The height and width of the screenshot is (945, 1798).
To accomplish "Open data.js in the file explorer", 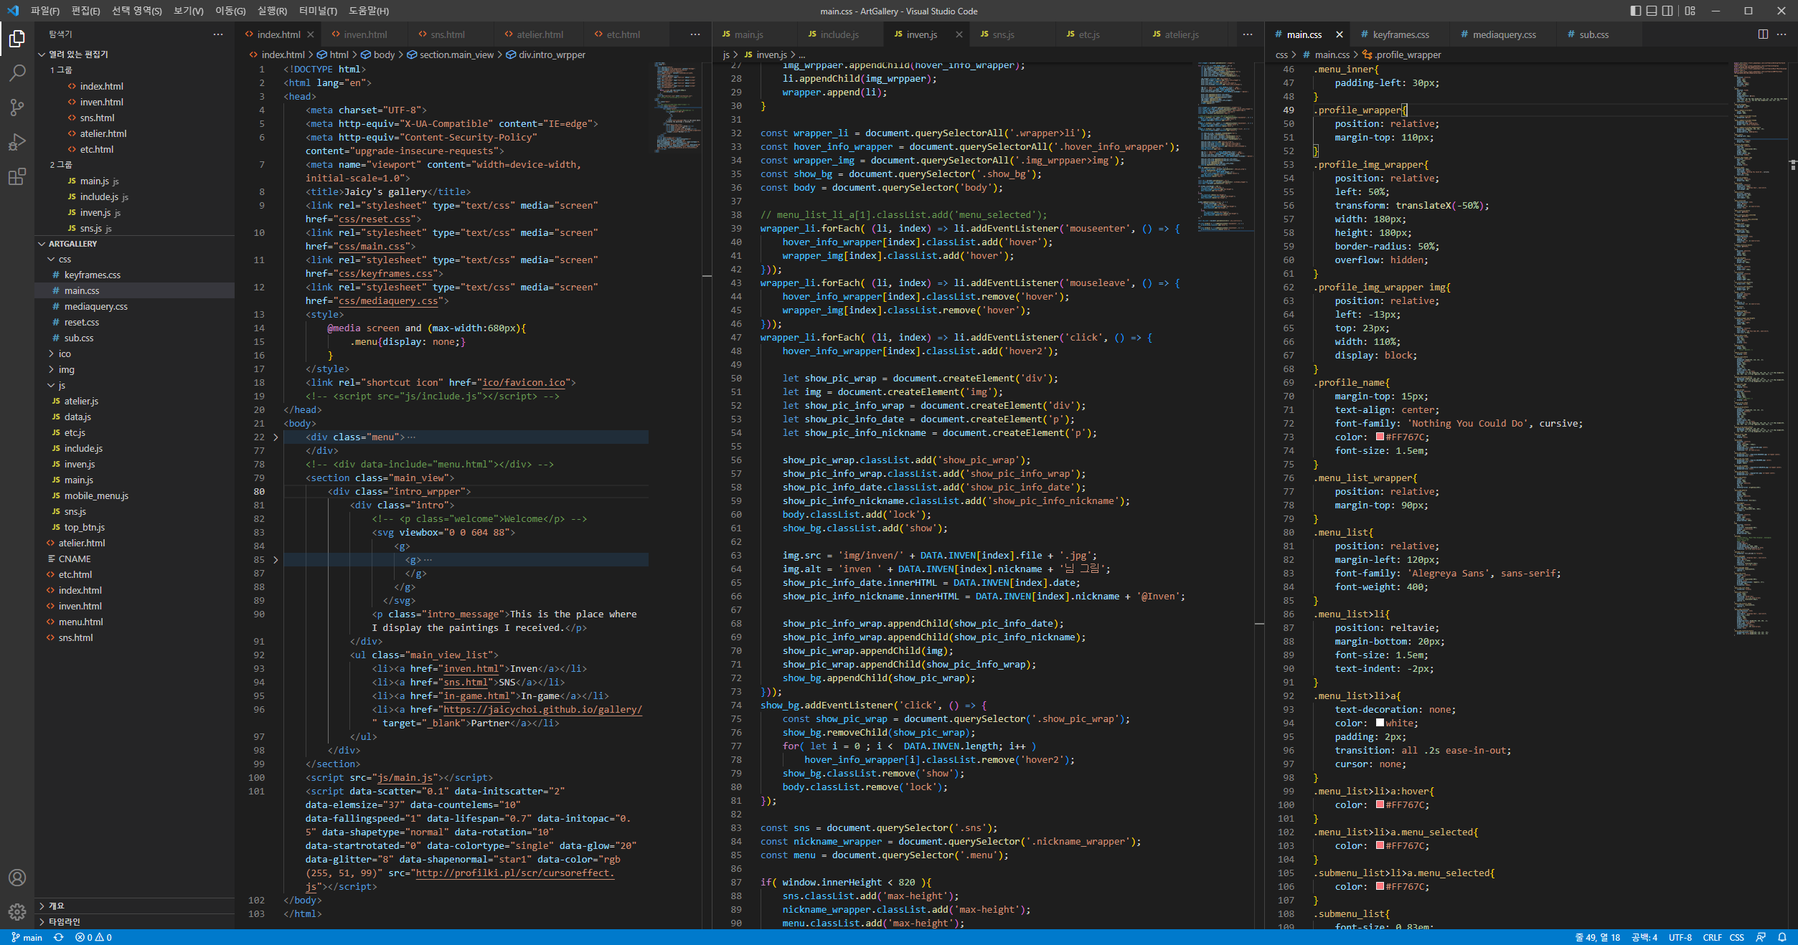I will click(77, 417).
